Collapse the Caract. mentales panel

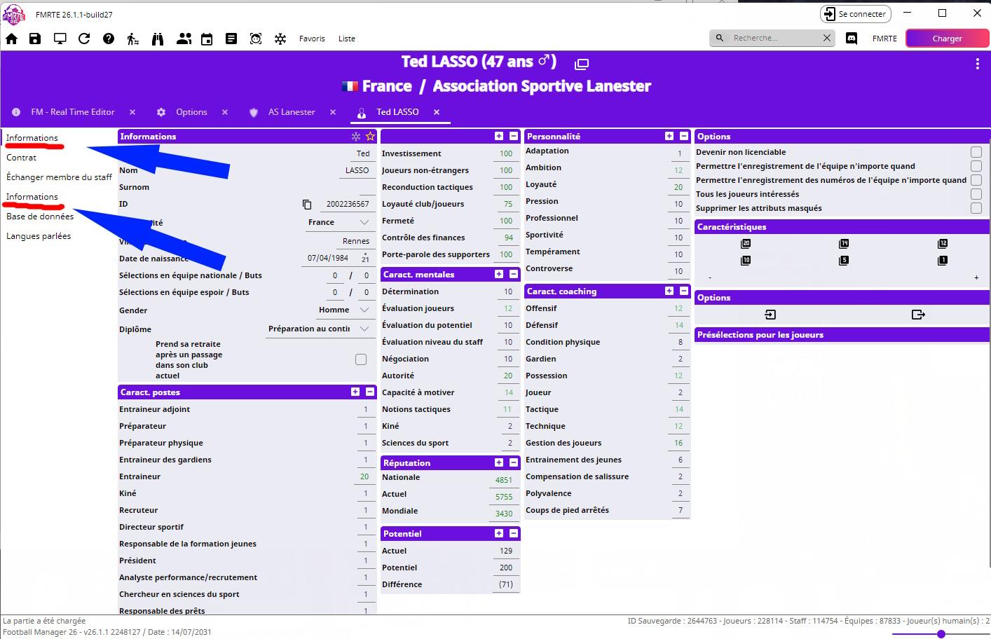(514, 275)
